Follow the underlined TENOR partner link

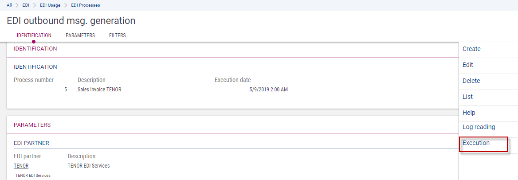click(21, 166)
